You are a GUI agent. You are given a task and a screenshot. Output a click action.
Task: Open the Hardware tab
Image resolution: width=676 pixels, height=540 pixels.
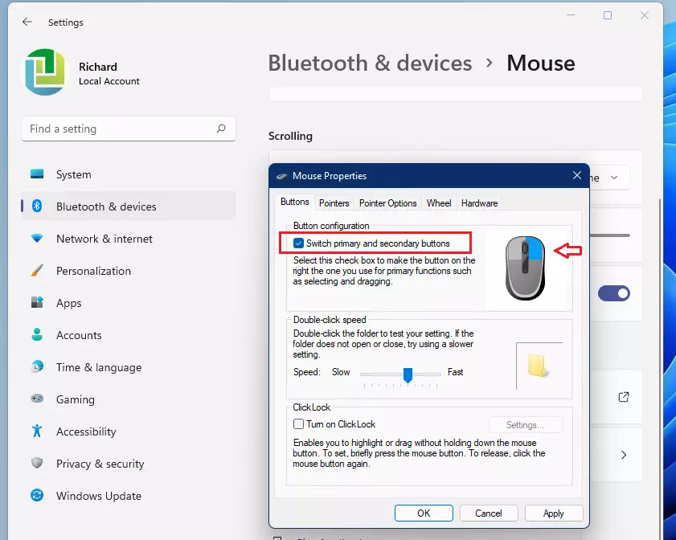click(x=479, y=203)
